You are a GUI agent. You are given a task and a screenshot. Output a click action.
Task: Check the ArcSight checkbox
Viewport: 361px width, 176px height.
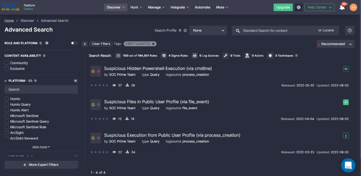(6, 133)
